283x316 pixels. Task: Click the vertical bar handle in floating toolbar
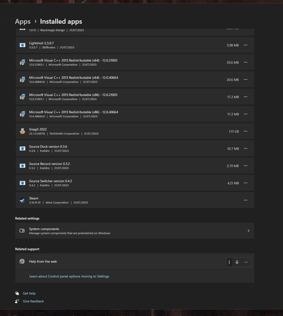click(x=229, y=262)
